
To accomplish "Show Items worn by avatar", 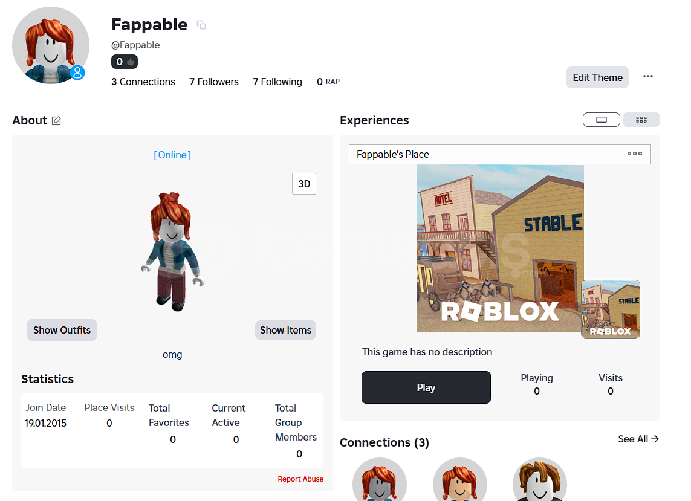I will click(x=285, y=330).
